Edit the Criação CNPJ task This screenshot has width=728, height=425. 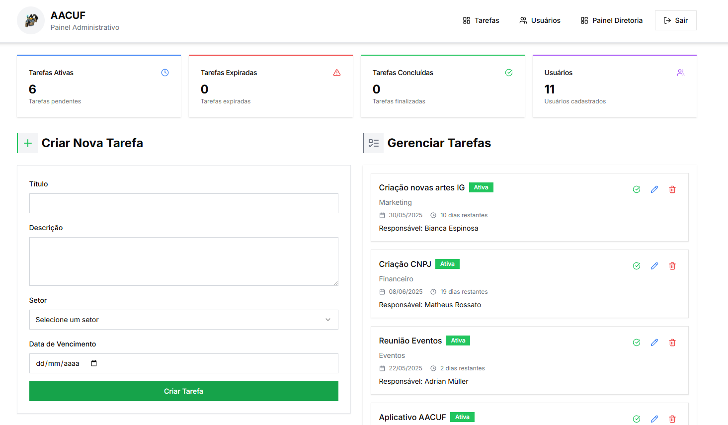654,266
